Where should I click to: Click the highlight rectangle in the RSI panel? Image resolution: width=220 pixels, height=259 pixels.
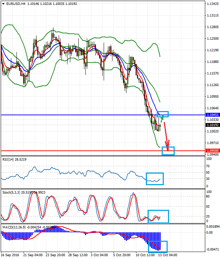click(155, 179)
